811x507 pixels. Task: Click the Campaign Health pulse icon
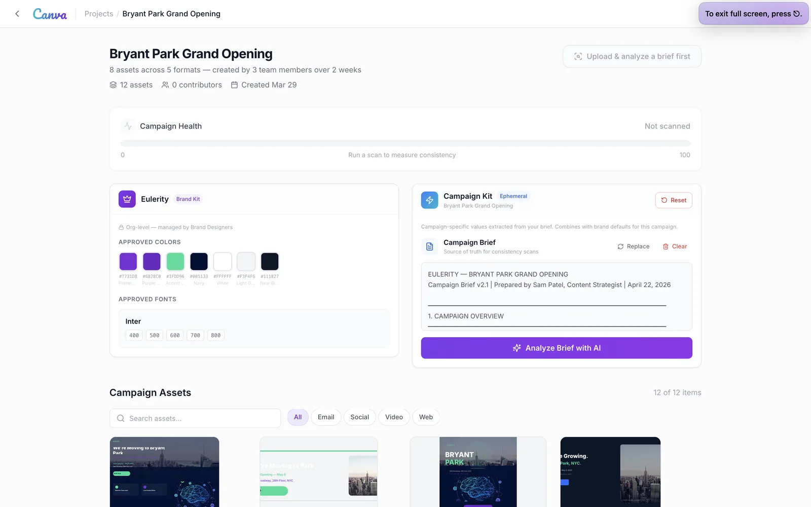128,126
